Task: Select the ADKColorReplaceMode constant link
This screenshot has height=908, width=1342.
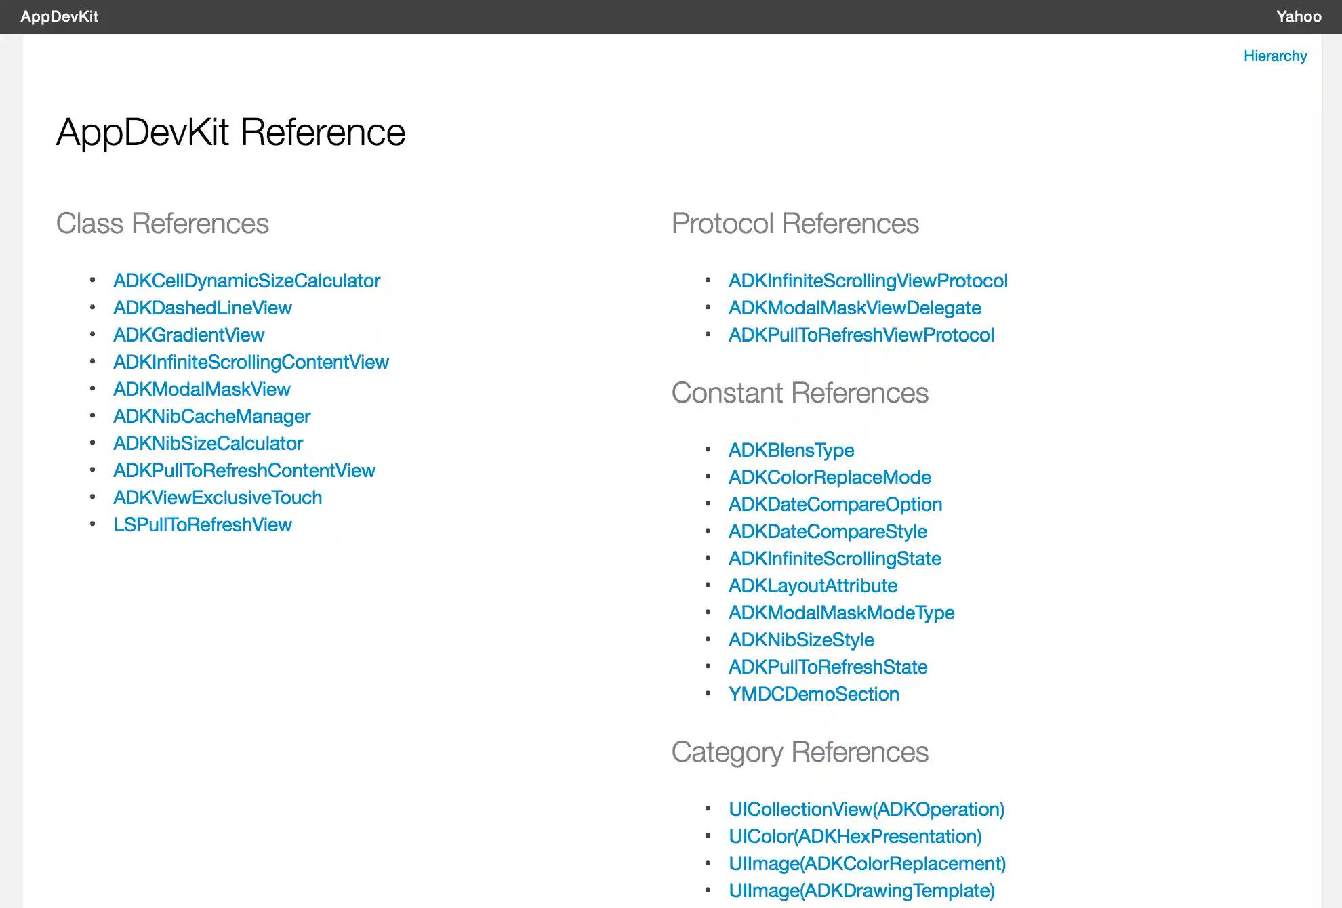Action: coord(830,477)
